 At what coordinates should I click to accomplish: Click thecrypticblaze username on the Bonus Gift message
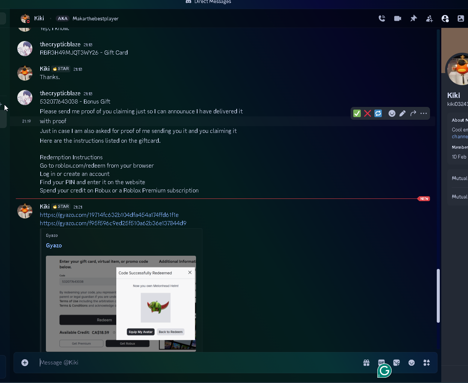[60, 93]
